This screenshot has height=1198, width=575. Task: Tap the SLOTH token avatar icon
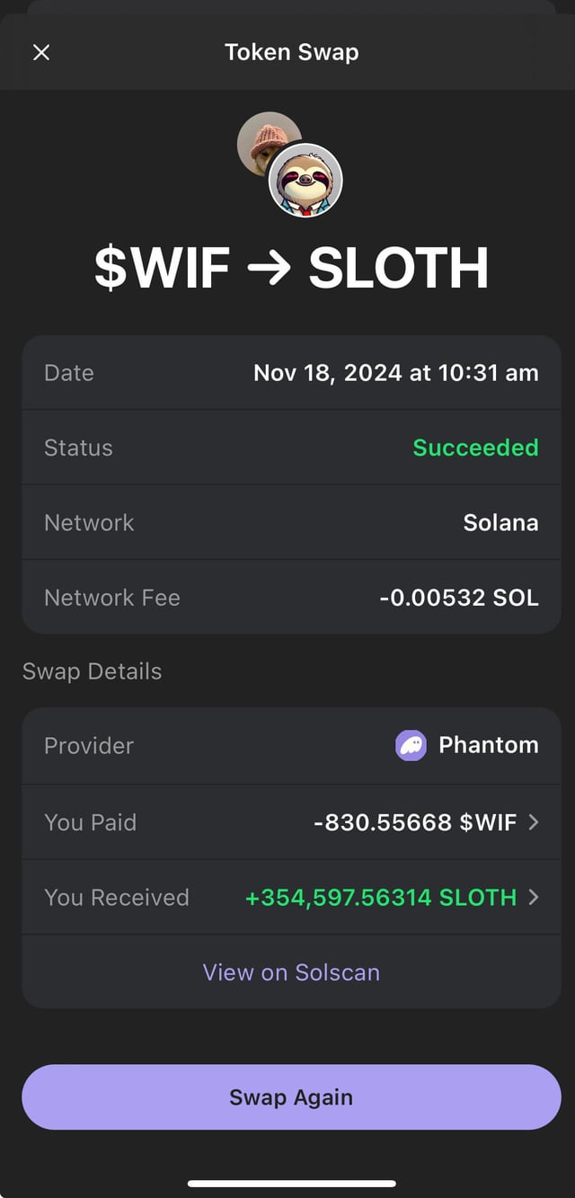[x=305, y=181]
